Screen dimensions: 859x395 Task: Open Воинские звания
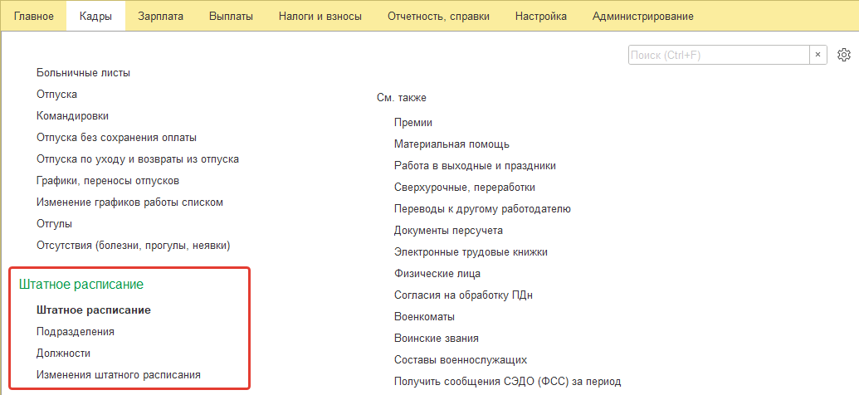[x=436, y=339]
